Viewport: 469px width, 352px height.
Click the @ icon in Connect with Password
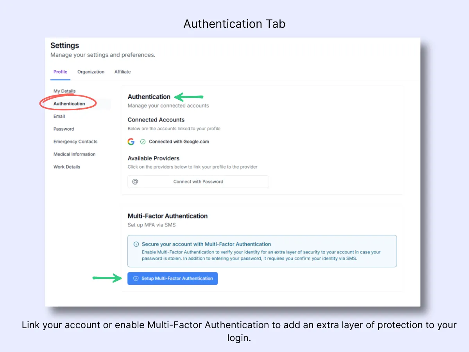point(136,181)
